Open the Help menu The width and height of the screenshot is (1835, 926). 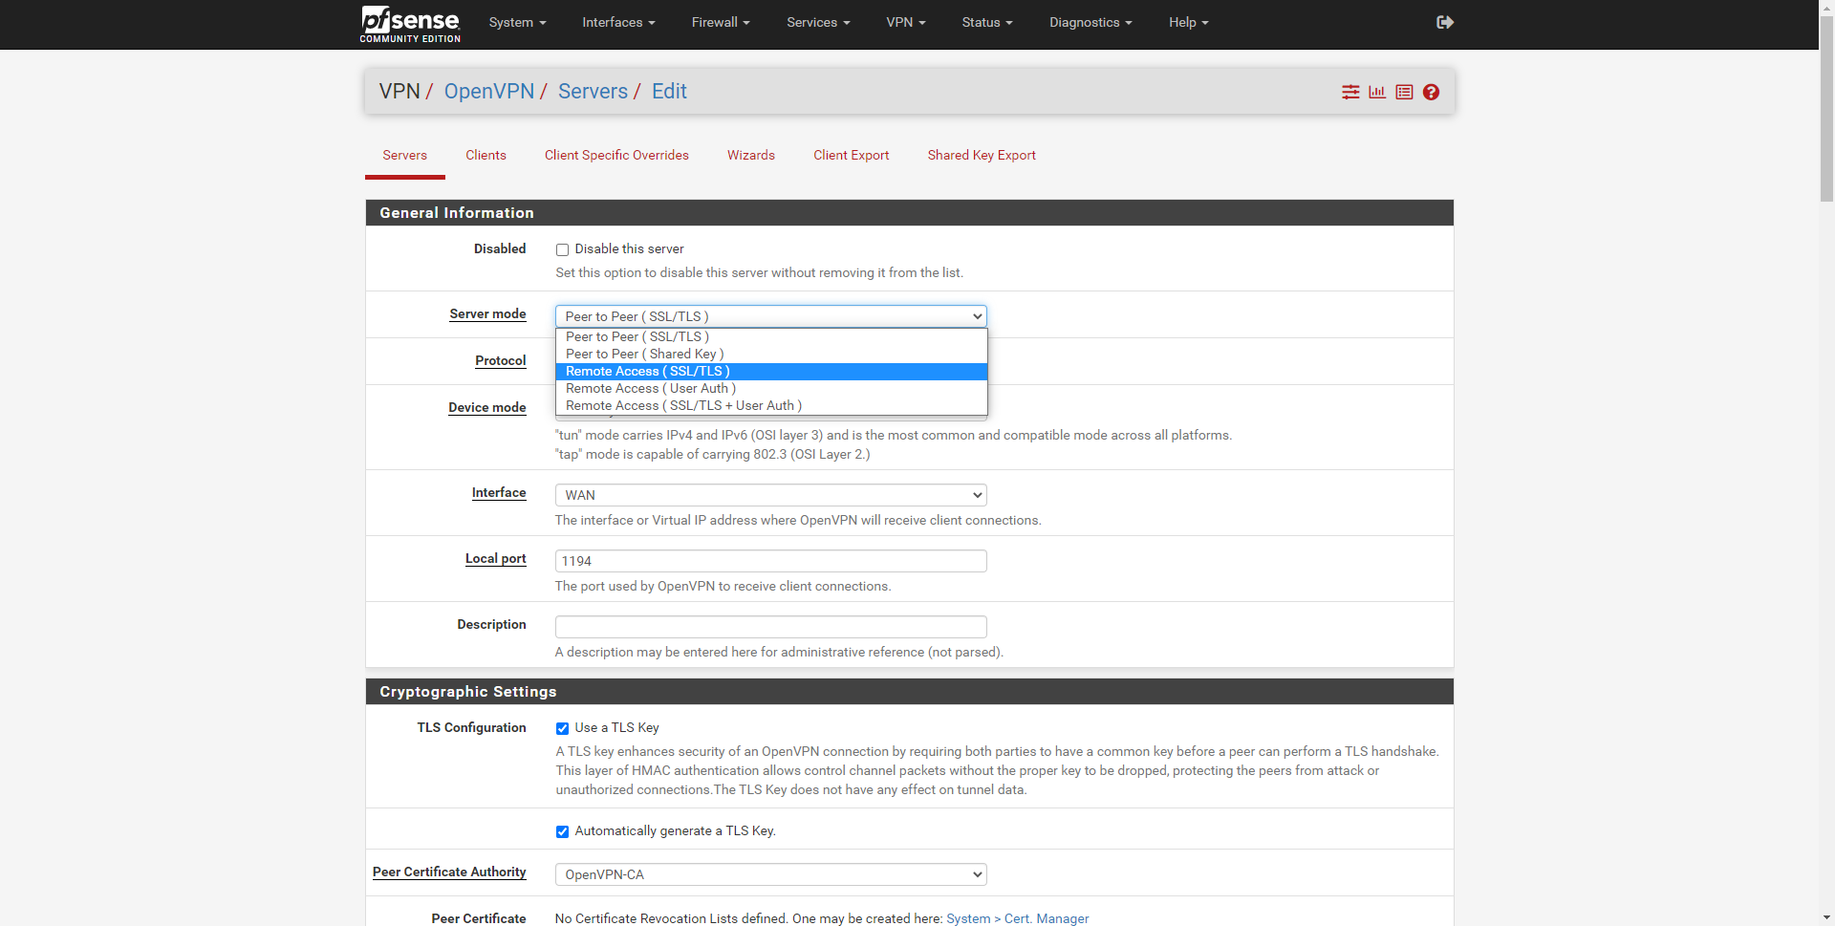point(1189,22)
